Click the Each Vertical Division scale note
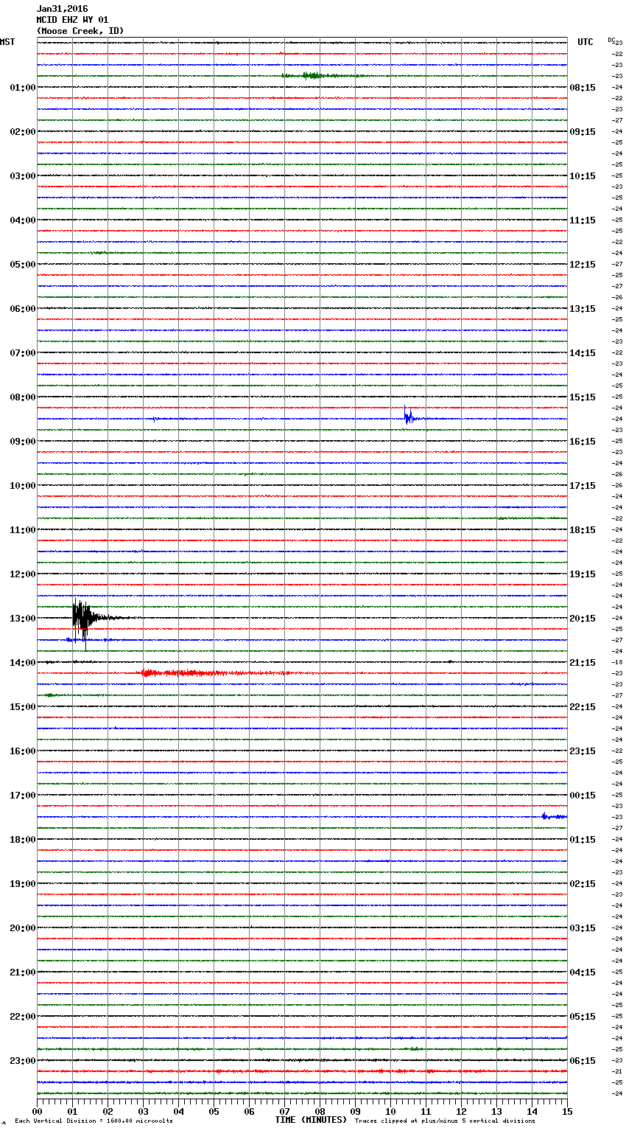The width and height of the screenshot is (626, 1131). [x=94, y=1121]
